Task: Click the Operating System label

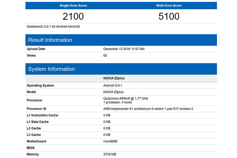Action: [40, 86]
